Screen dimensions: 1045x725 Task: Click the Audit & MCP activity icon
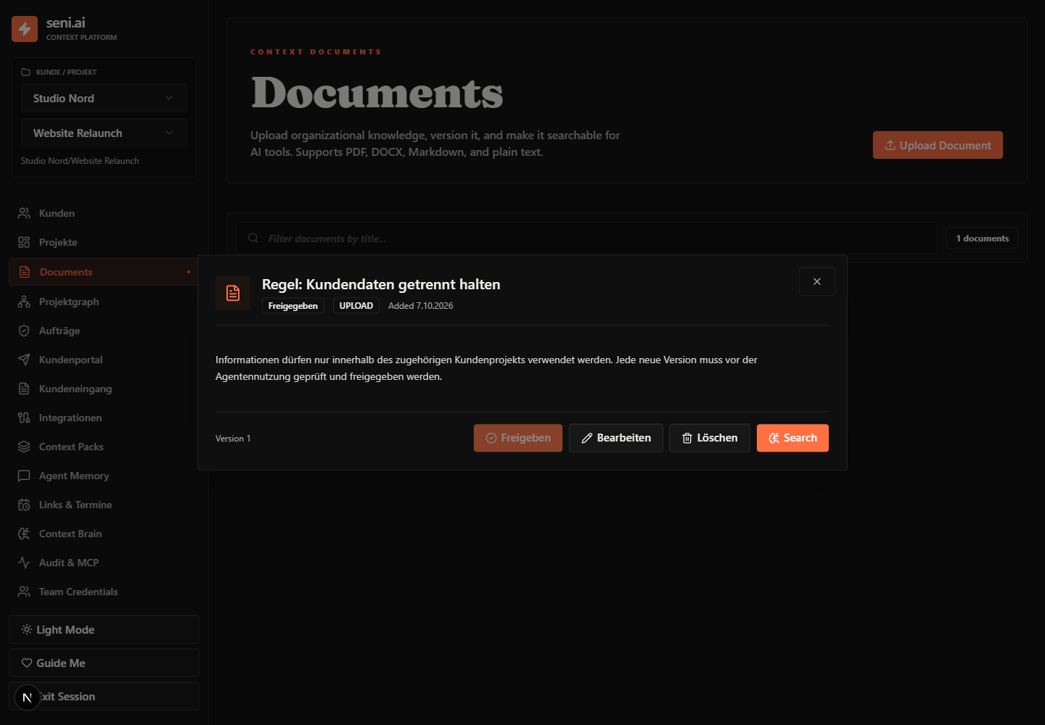[24, 563]
